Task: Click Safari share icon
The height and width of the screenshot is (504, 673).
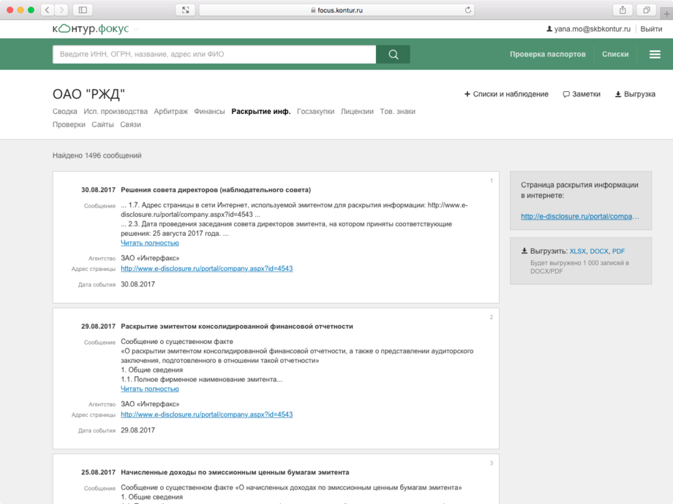Action: 623,9
